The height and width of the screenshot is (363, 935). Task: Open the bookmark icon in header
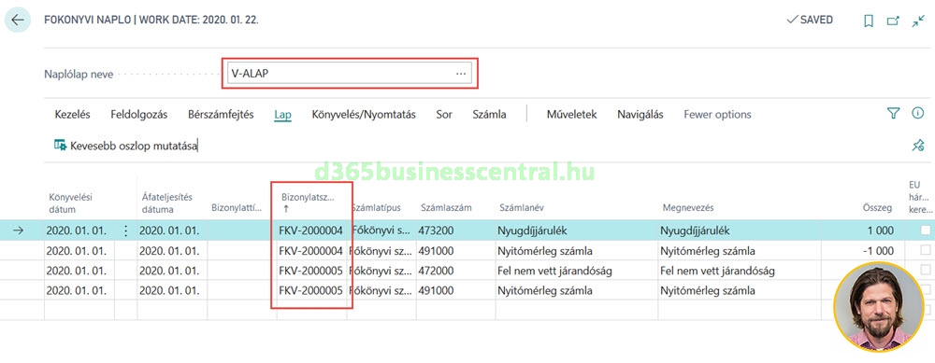[x=869, y=21]
